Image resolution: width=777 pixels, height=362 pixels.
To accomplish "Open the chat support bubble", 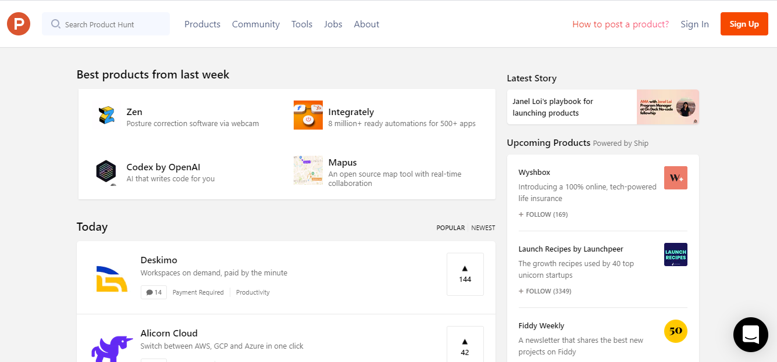I will pos(751,335).
